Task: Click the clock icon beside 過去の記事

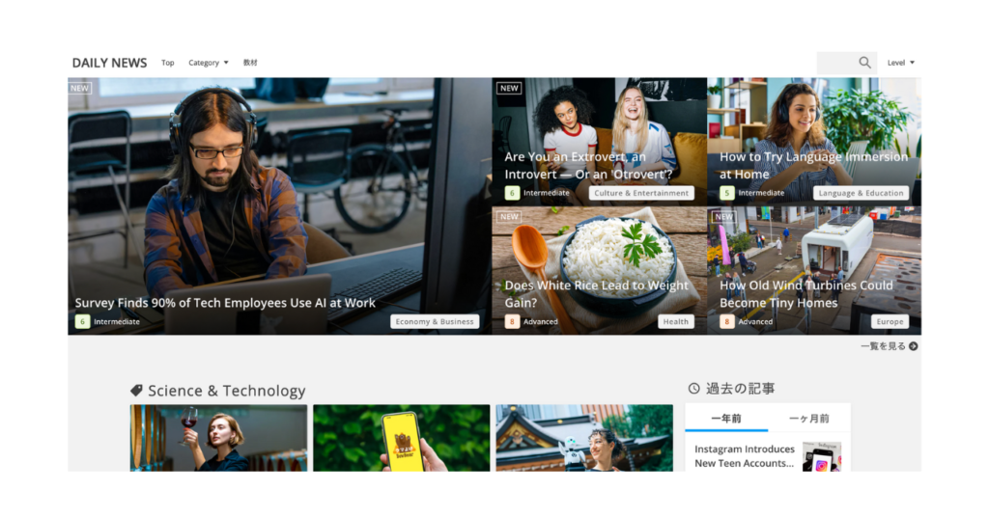Action: (x=693, y=389)
